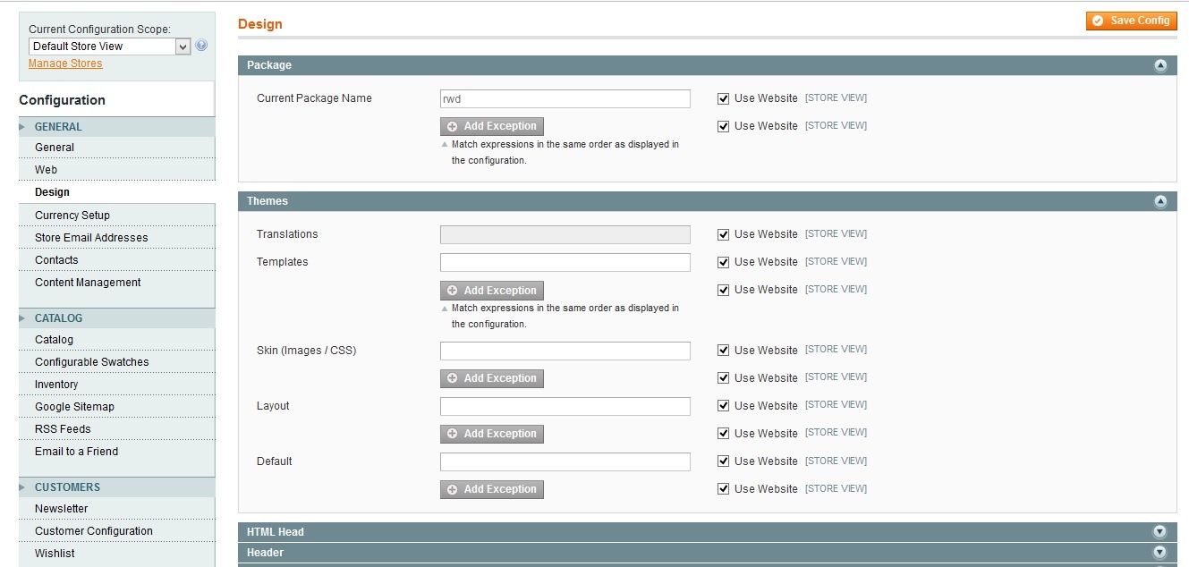Click the Translations input field
The image size is (1189, 567).
click(565, 235)
